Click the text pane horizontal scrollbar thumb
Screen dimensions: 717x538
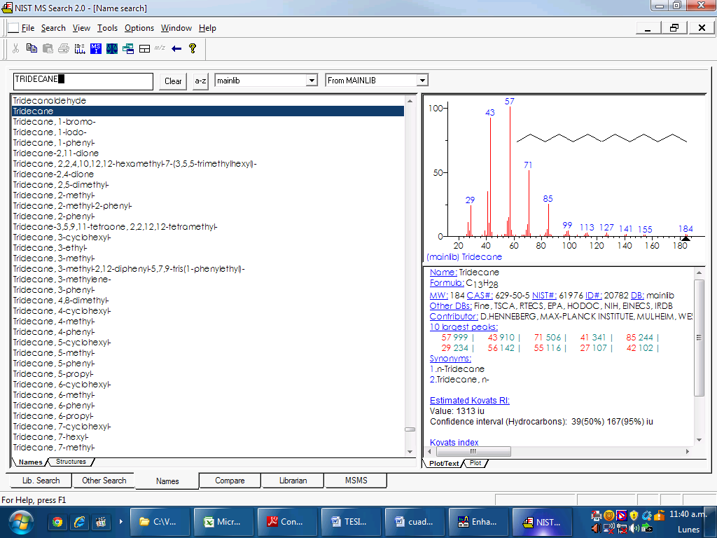(x=473, y=452)
